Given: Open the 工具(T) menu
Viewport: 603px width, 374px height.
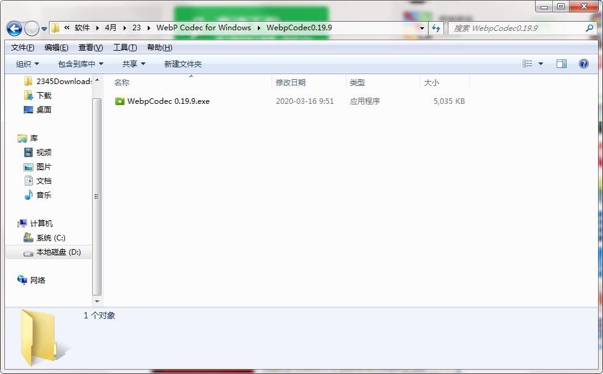Looking at the screenshot, I should (x=125, y=47).
